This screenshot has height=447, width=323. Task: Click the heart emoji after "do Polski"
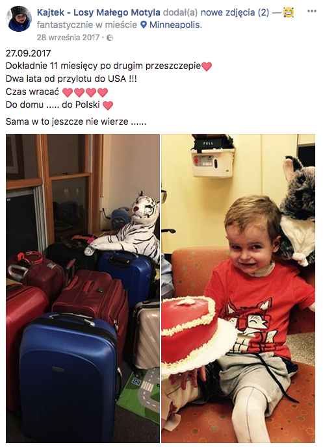tap(108, 106)
